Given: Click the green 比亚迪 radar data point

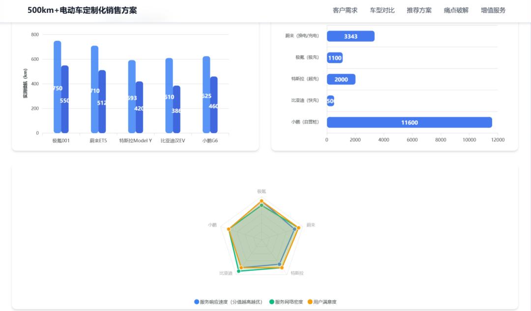Looking at the screenshot, I should pos(239,271).
